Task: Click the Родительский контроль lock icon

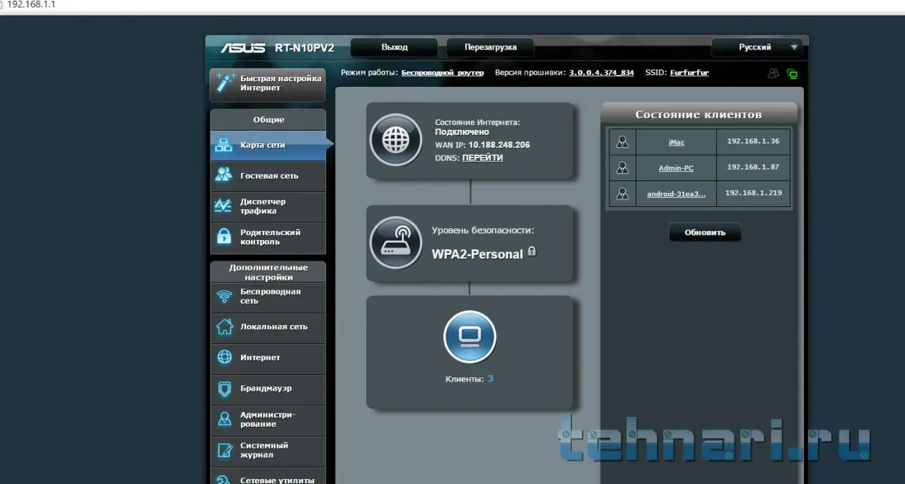Action: 223,236
